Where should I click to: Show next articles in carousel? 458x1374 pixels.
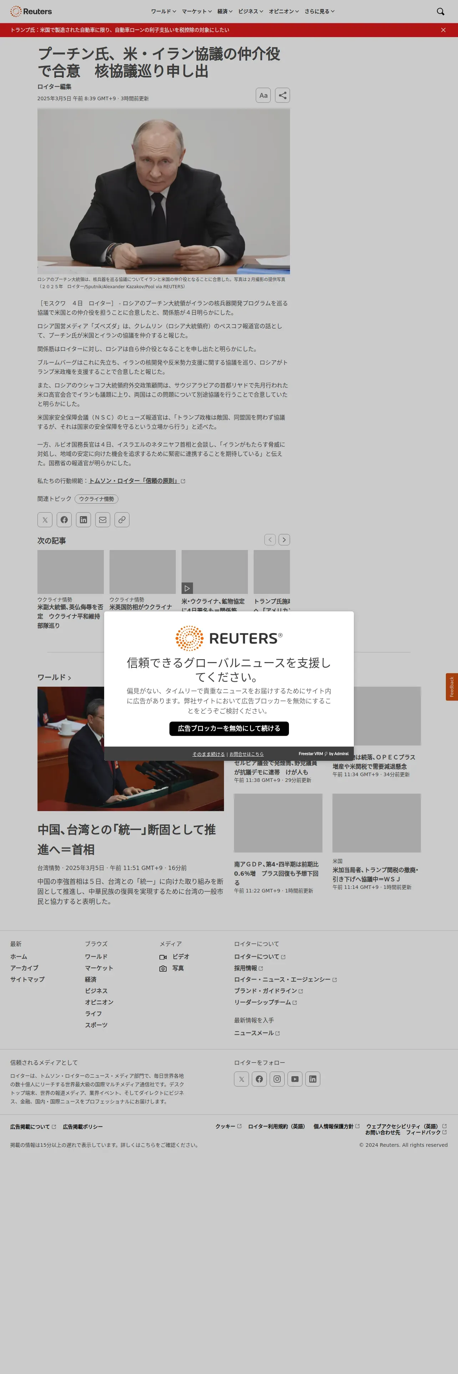tap(284, 540)
